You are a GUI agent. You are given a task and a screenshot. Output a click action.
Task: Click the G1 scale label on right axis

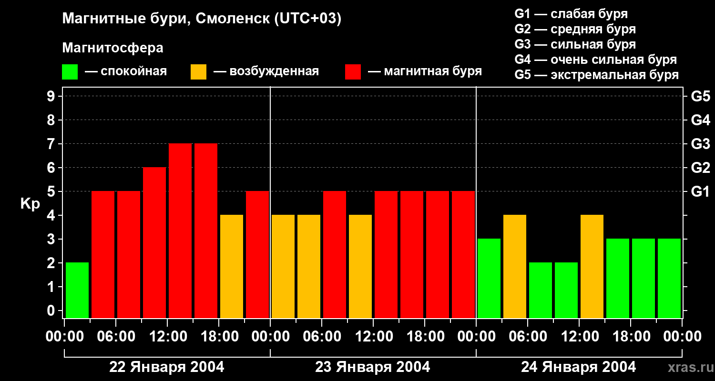[x=700, y=191]
